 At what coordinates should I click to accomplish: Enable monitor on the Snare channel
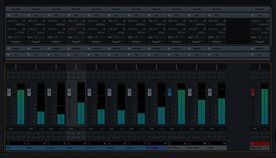coord(31,138)
